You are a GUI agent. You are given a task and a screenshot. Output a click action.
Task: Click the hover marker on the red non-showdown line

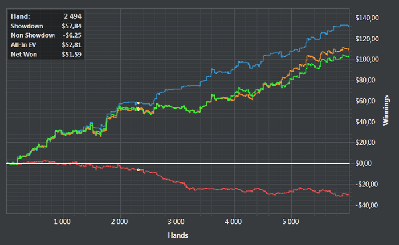tap(138, 170)
